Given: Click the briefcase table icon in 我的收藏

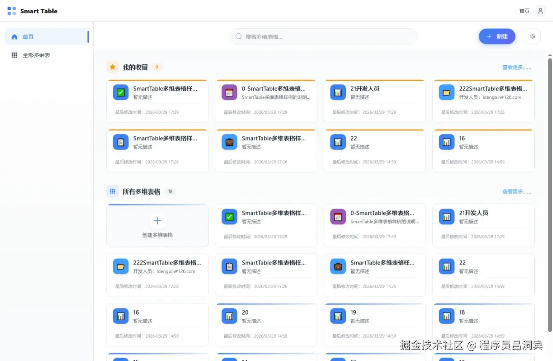Looking at the screenshot, I should [229, 142].
